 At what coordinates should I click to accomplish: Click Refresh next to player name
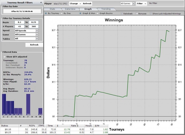tap(87, 4)
